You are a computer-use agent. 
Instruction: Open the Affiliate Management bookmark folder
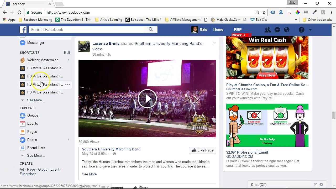coord(182,20)
